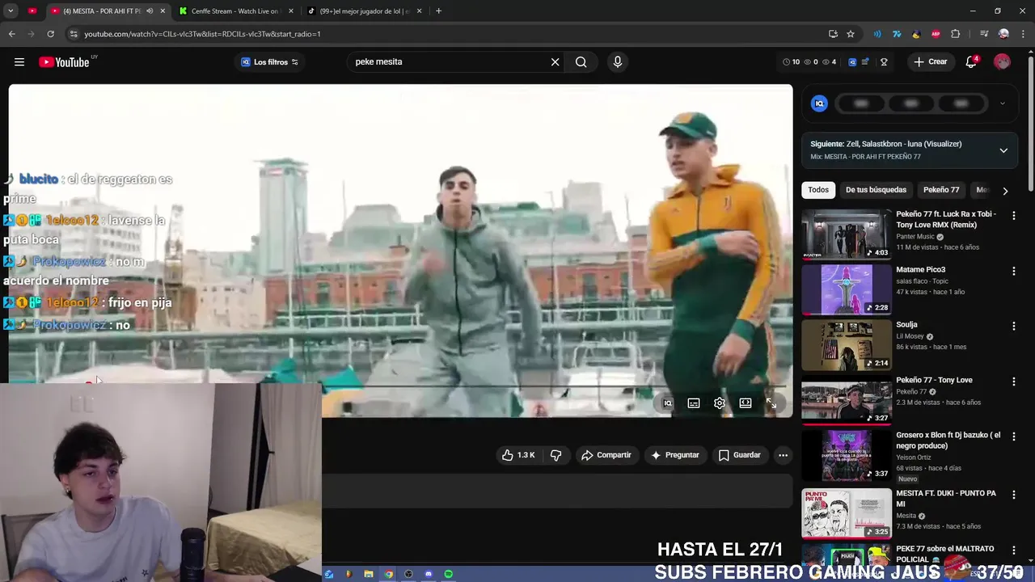This screenshot has height=582, width=1035.
Task: Select the Todos chip
Action: [818, 190]
